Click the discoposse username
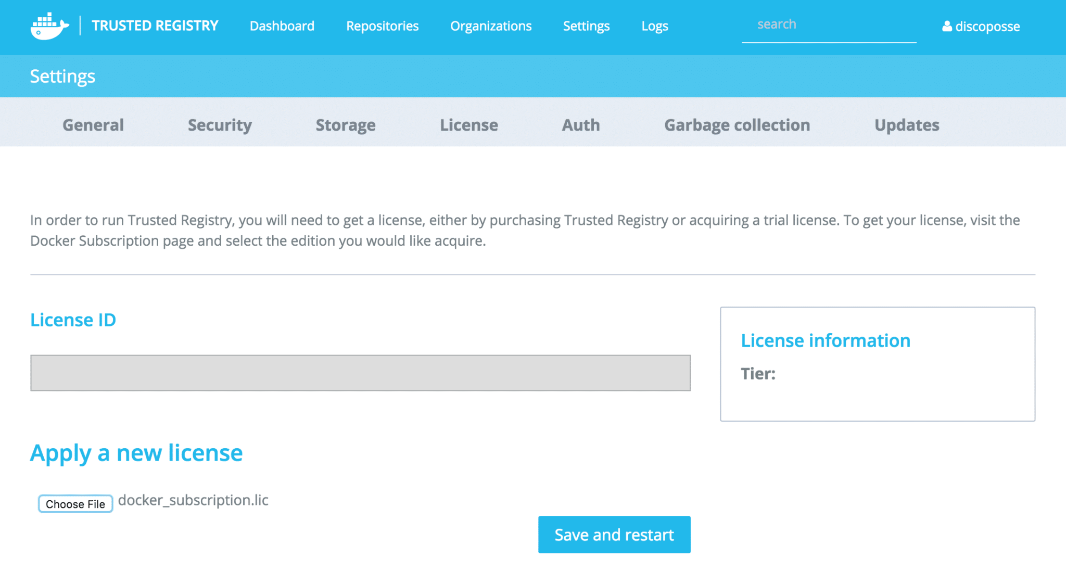 pos(987,27)
